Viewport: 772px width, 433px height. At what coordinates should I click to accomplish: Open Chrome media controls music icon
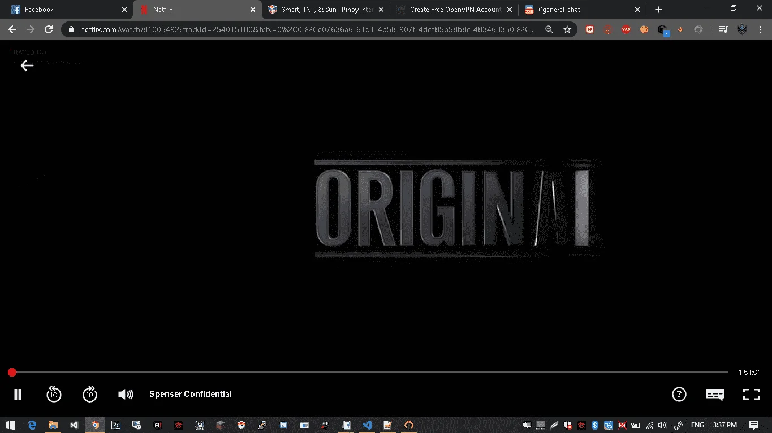point(723,29)
